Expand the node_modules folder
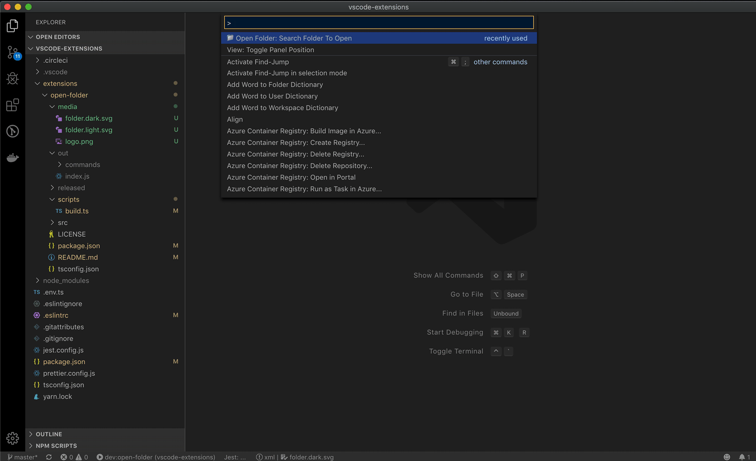756x461 pixels. click(105, 280)
